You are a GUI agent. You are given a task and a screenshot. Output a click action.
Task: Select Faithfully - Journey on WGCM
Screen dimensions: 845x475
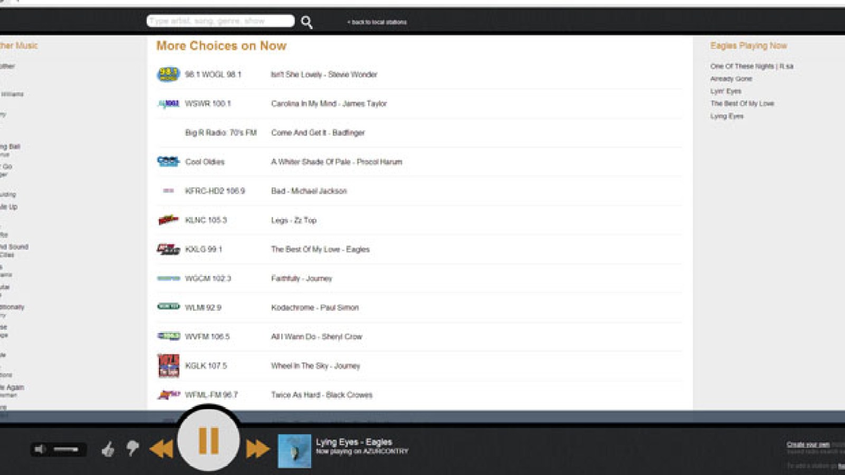[302, 278]
